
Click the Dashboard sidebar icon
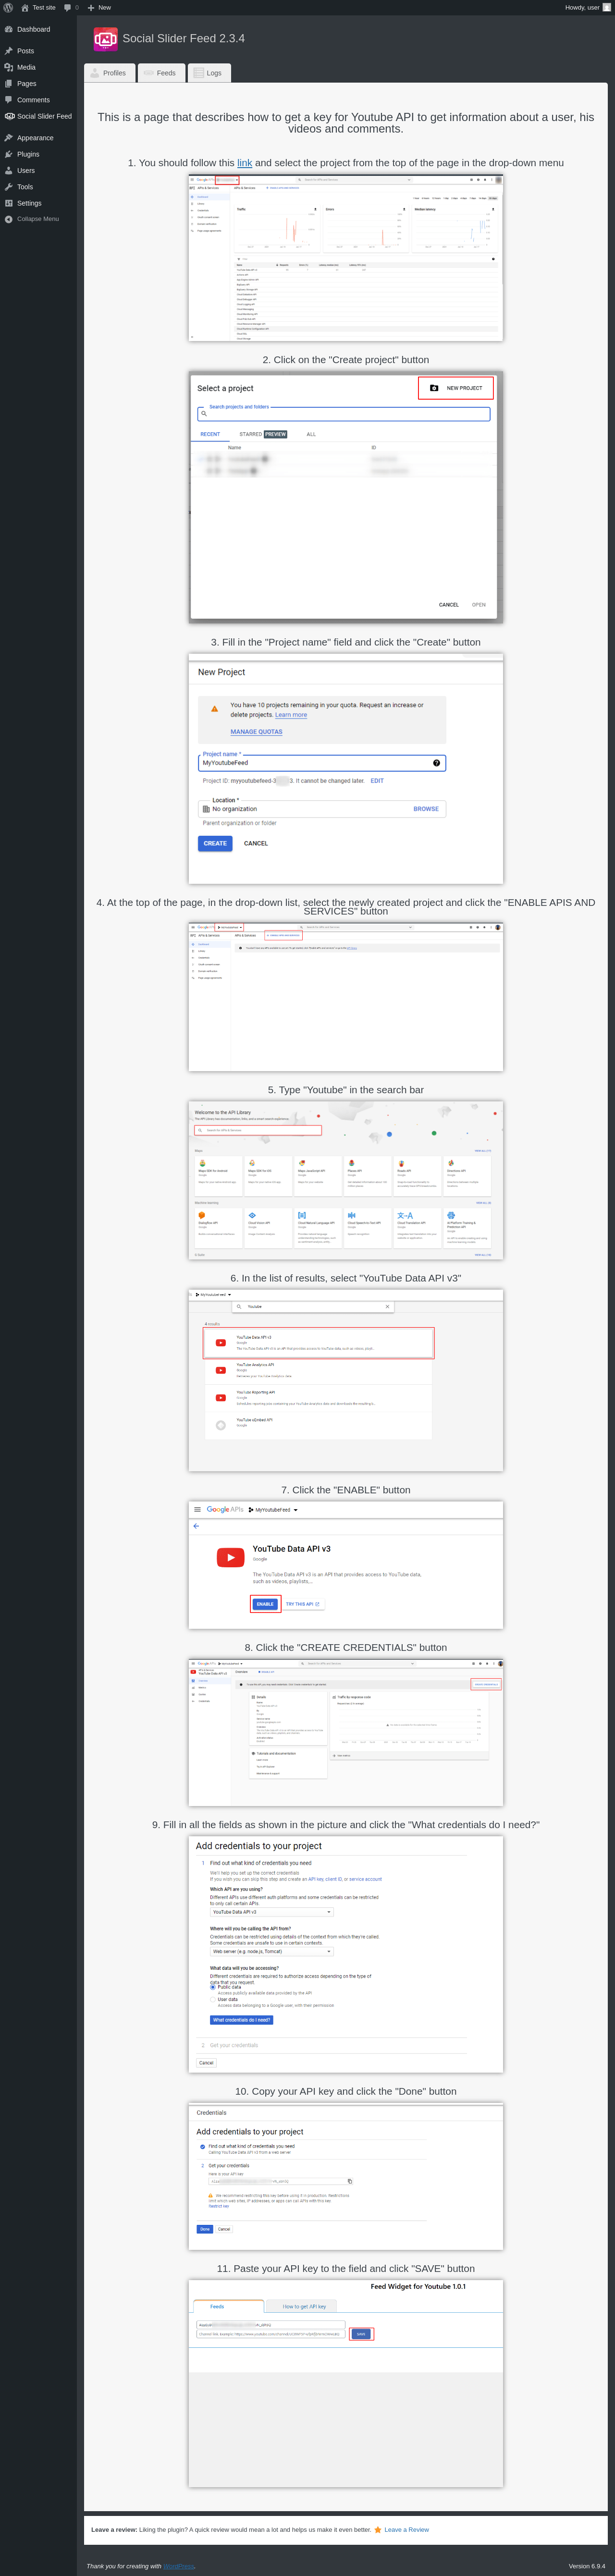[9, 29]
